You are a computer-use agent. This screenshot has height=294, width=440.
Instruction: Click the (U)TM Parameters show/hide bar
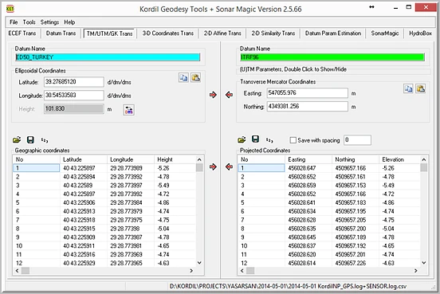coord(333,69)
